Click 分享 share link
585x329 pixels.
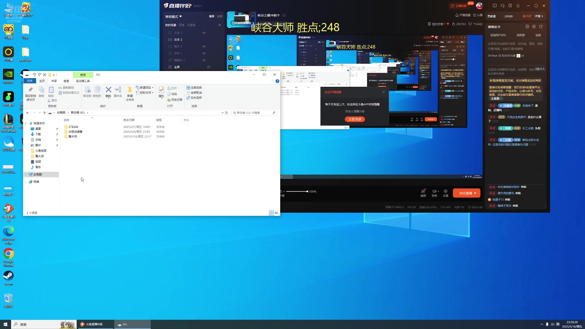478,15
